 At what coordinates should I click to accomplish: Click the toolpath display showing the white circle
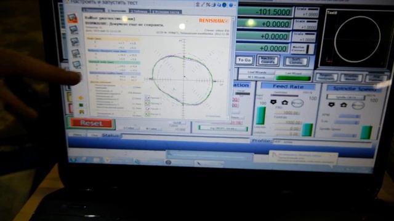click(357, 38)
